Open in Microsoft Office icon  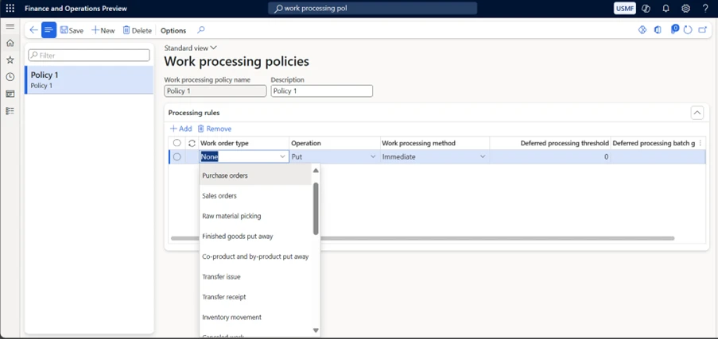tap(658, 30)
